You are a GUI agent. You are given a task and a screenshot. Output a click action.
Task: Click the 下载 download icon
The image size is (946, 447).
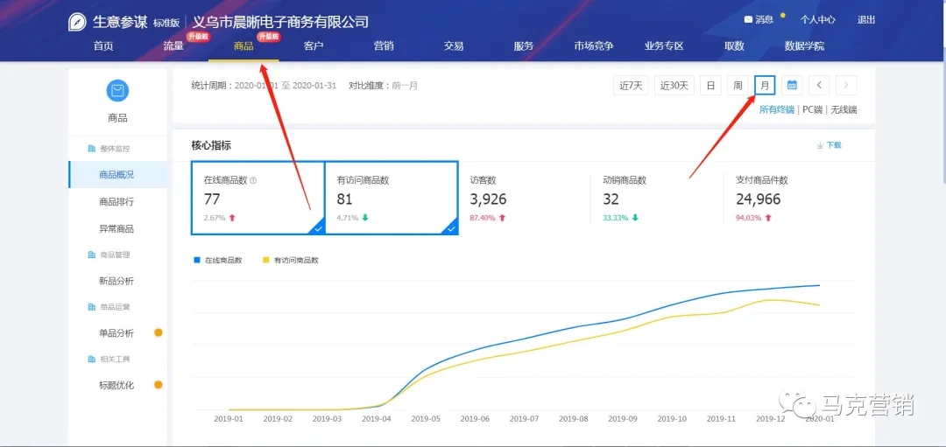pos(820,145)
